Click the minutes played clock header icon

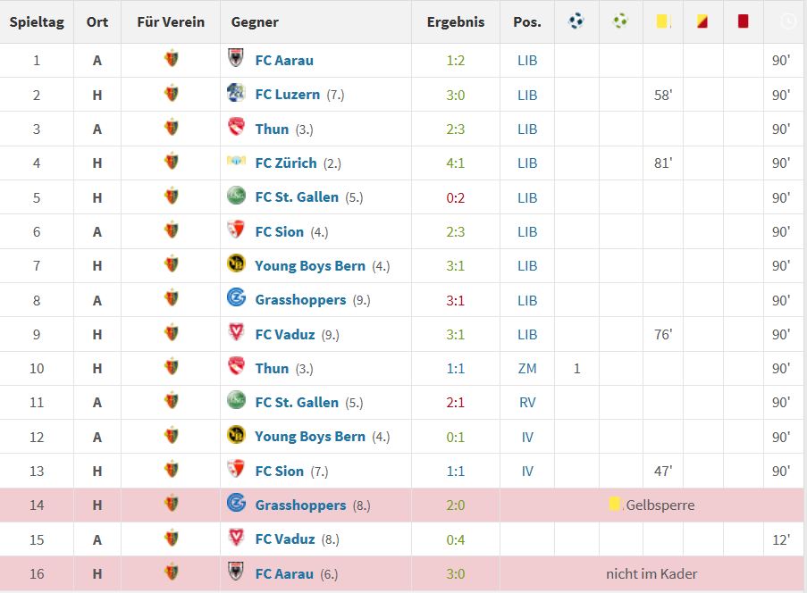point(787,21)
